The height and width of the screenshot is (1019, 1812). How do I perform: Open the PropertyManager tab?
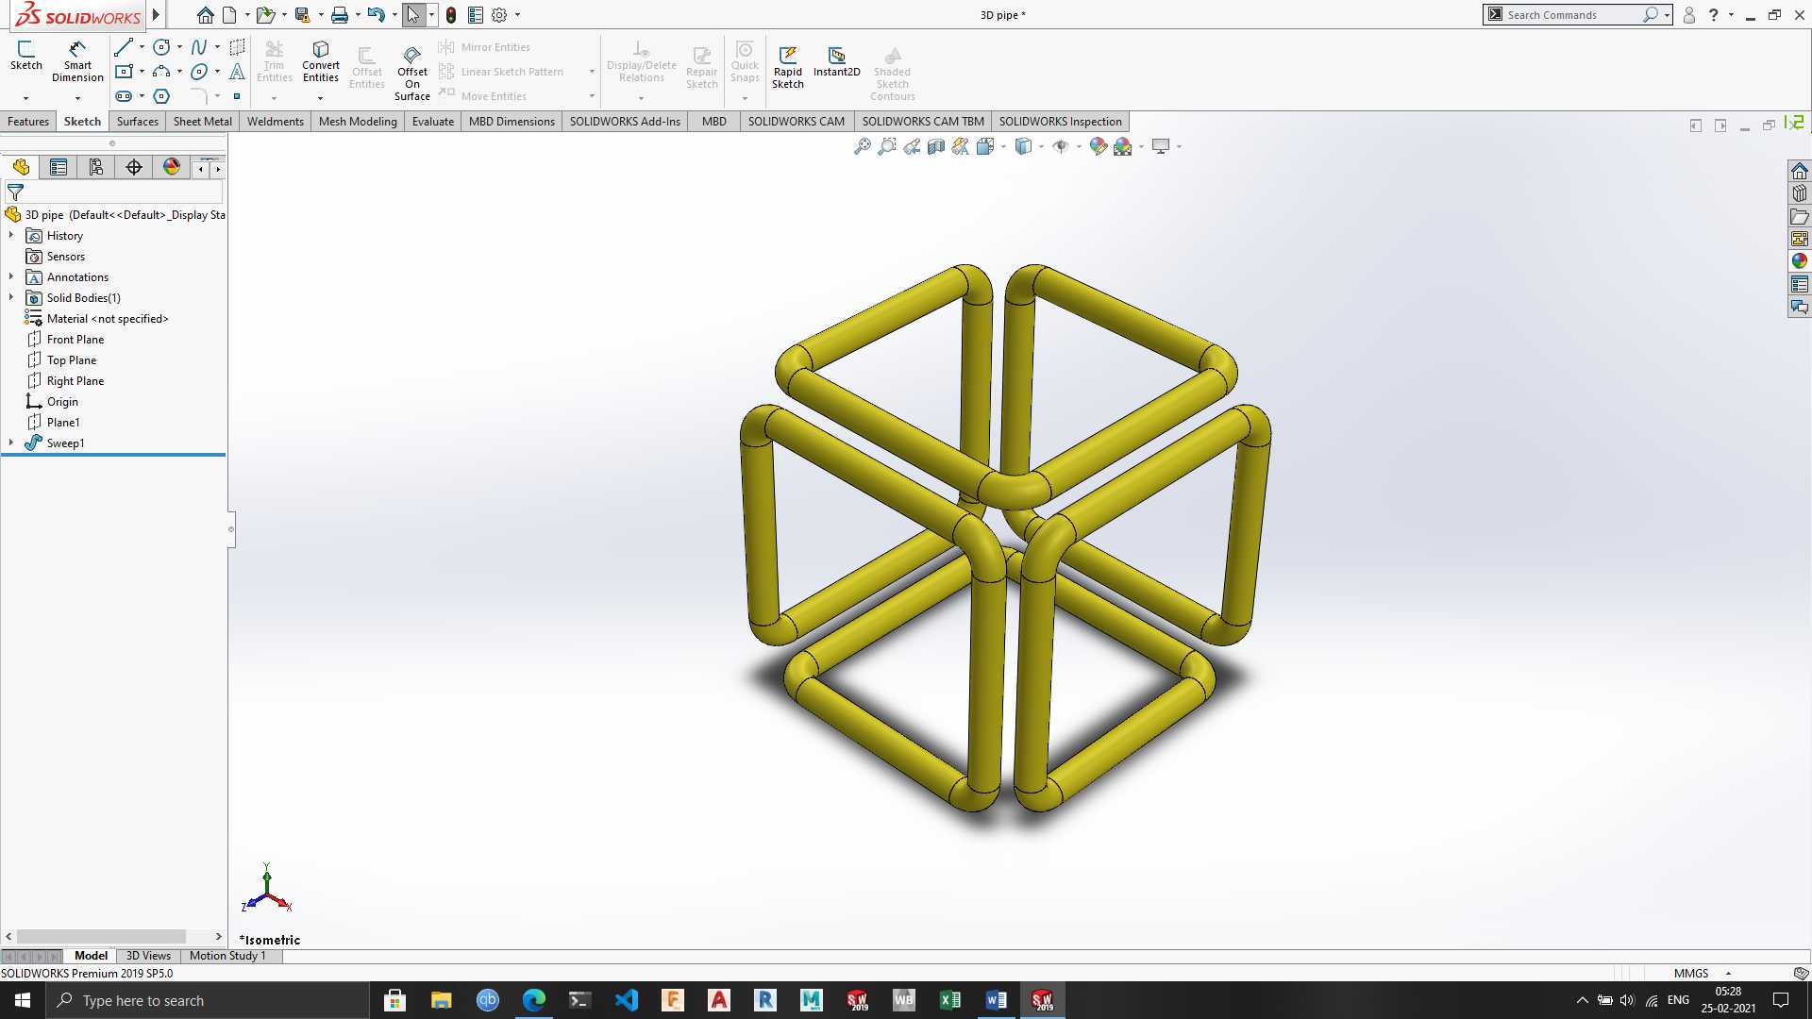59,168
